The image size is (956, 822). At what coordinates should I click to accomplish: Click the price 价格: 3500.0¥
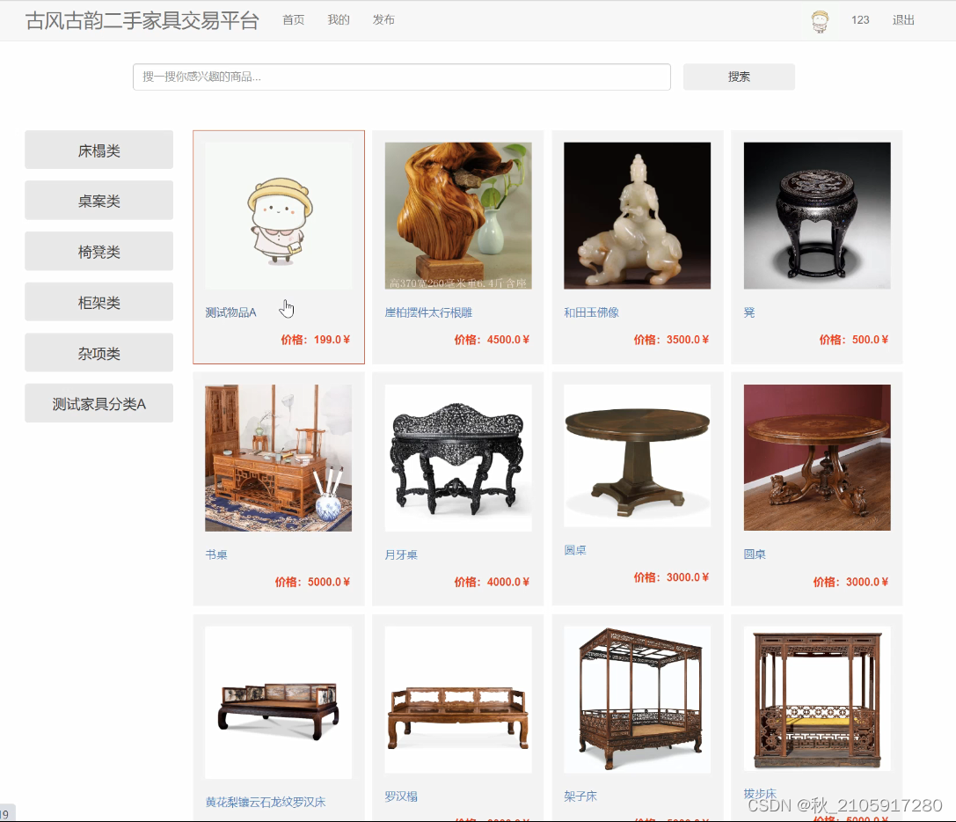pyautogui.click(x=671, y=340)
